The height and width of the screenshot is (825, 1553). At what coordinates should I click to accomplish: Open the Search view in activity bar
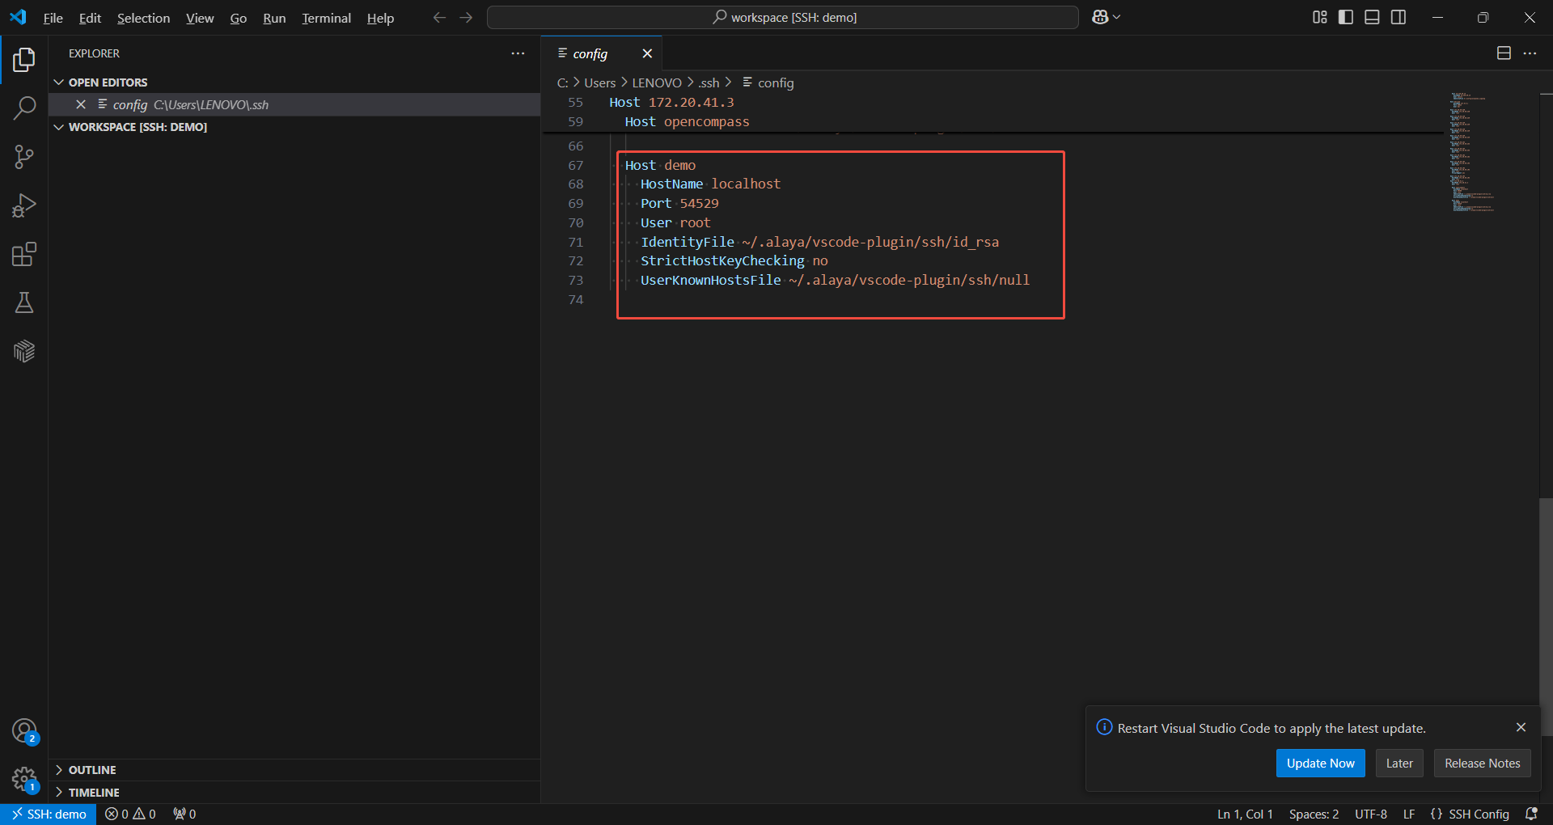click(24, 108)
